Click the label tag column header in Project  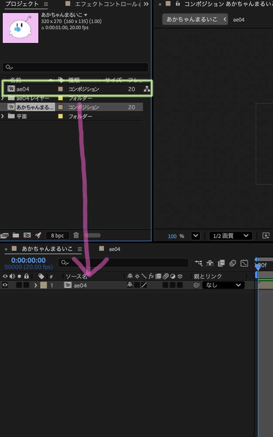click(61, 80)
